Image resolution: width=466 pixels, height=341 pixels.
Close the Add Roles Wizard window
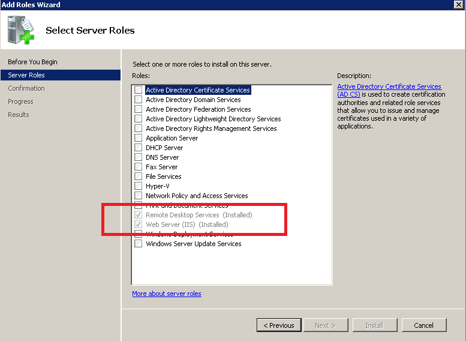459,4
